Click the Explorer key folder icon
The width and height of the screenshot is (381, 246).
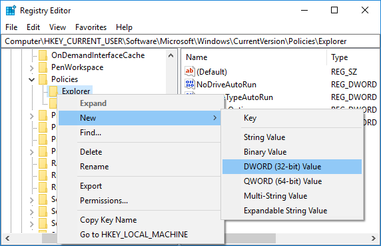point(53,91)
